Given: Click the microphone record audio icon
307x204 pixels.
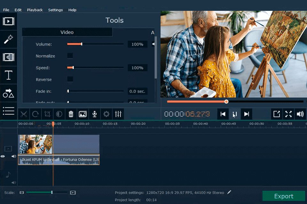Looking at the screenshot, I should coord(95,114).
